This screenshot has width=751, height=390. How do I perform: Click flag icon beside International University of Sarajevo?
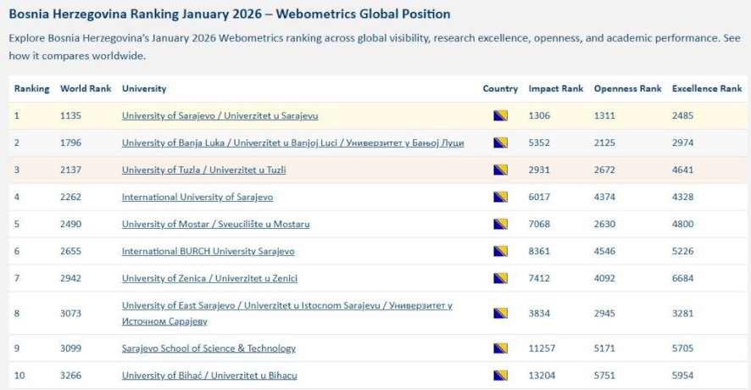point(500,198)
